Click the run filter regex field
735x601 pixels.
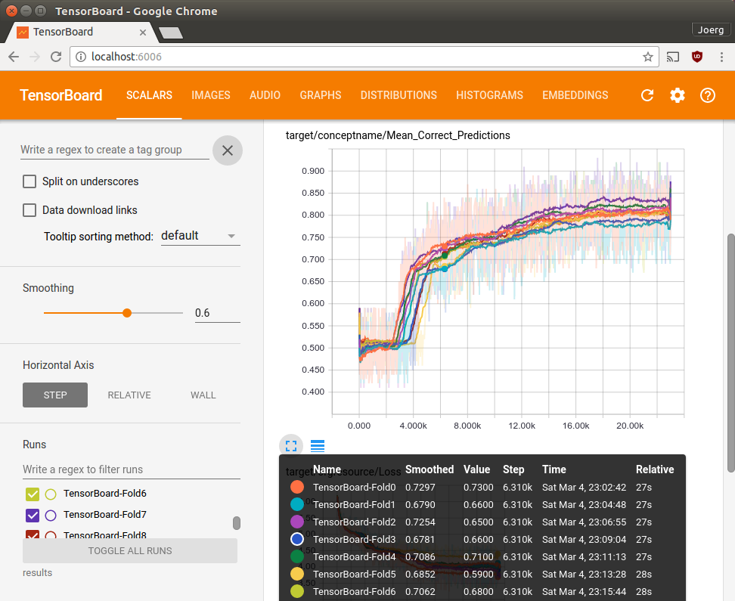coord(131,469)
